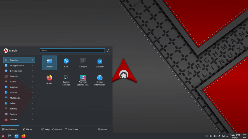Open the Settings category
This screenshot has height=139, width=248.
click(19, 109)
